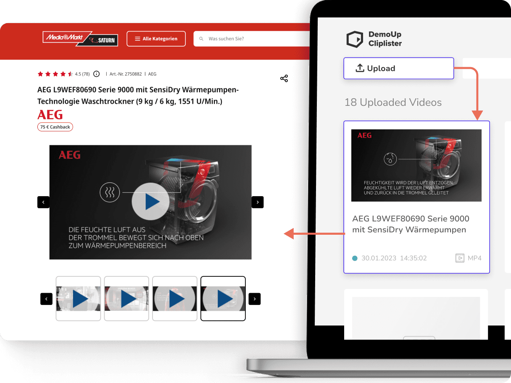Play the main AEG product video
511x383 pixels.
point(150,202)
